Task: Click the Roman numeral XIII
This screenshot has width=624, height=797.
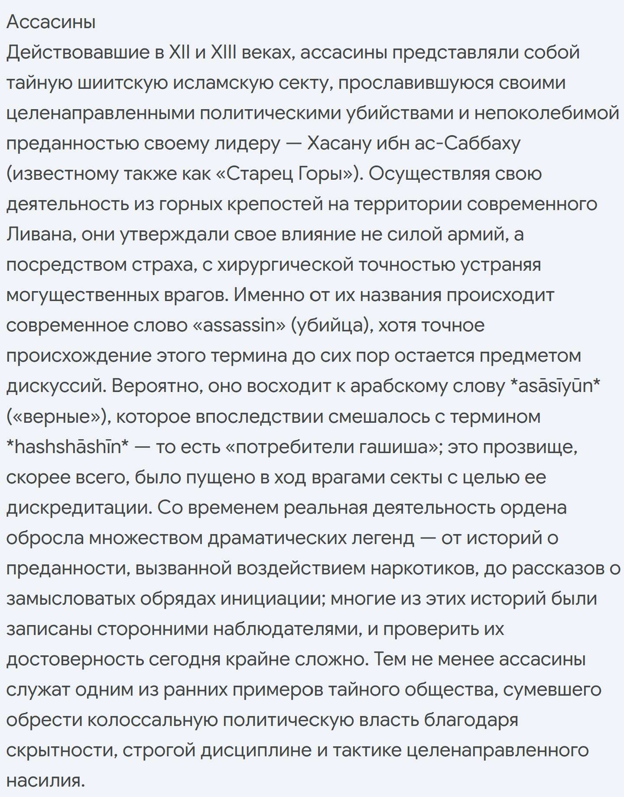Action: pyautogui.click(x=224, y=52)
